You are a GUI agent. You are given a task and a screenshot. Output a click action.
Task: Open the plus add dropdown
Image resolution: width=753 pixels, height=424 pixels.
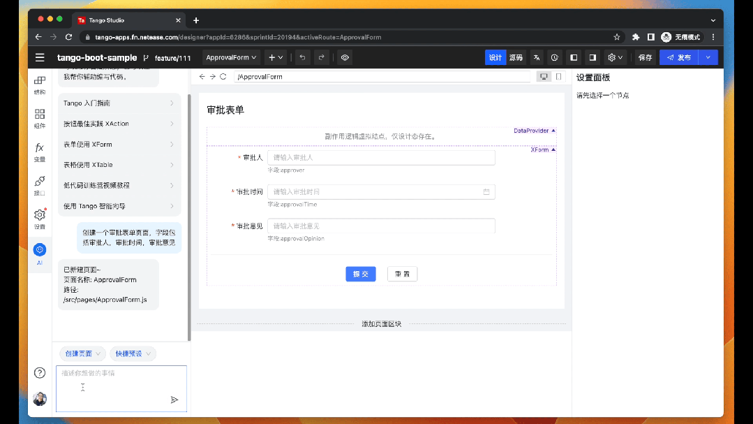click(x=276, y=58)
